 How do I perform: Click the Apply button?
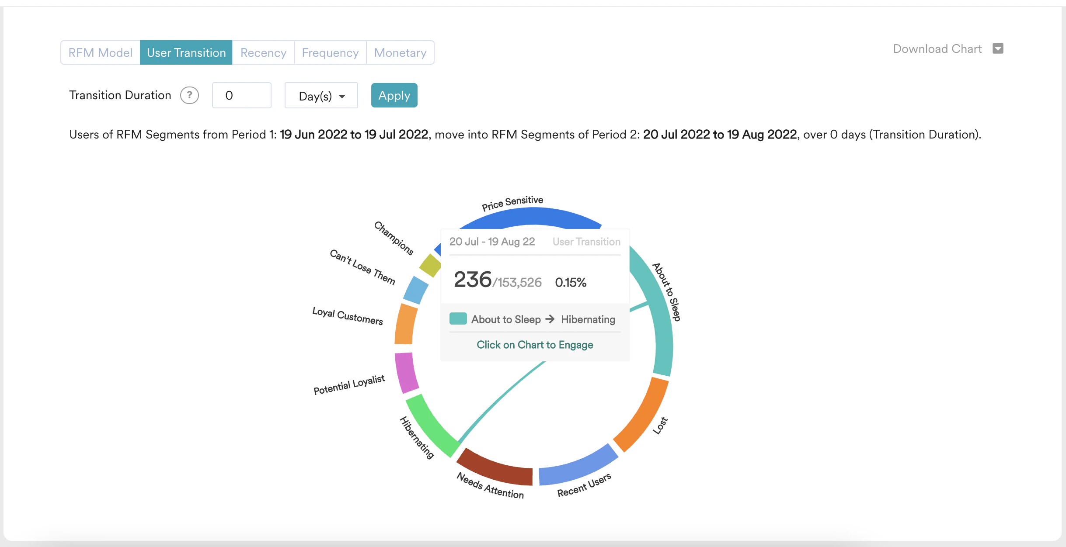[394, 95]
